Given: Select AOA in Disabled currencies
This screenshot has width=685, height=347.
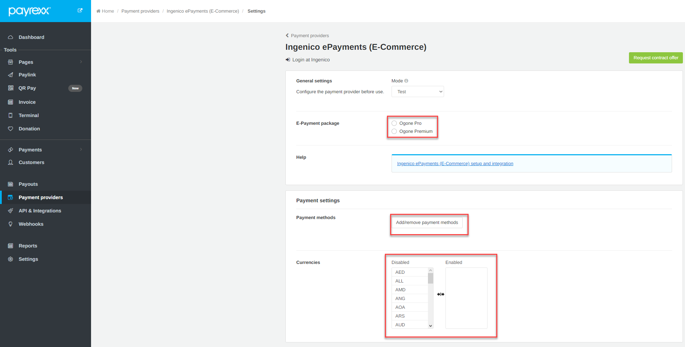Looking at the screenshot, I should pos(410,307).
